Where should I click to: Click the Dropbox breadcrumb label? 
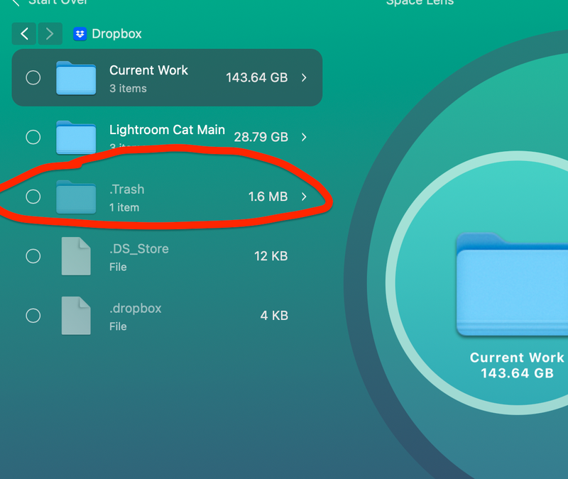pos(116,33)
